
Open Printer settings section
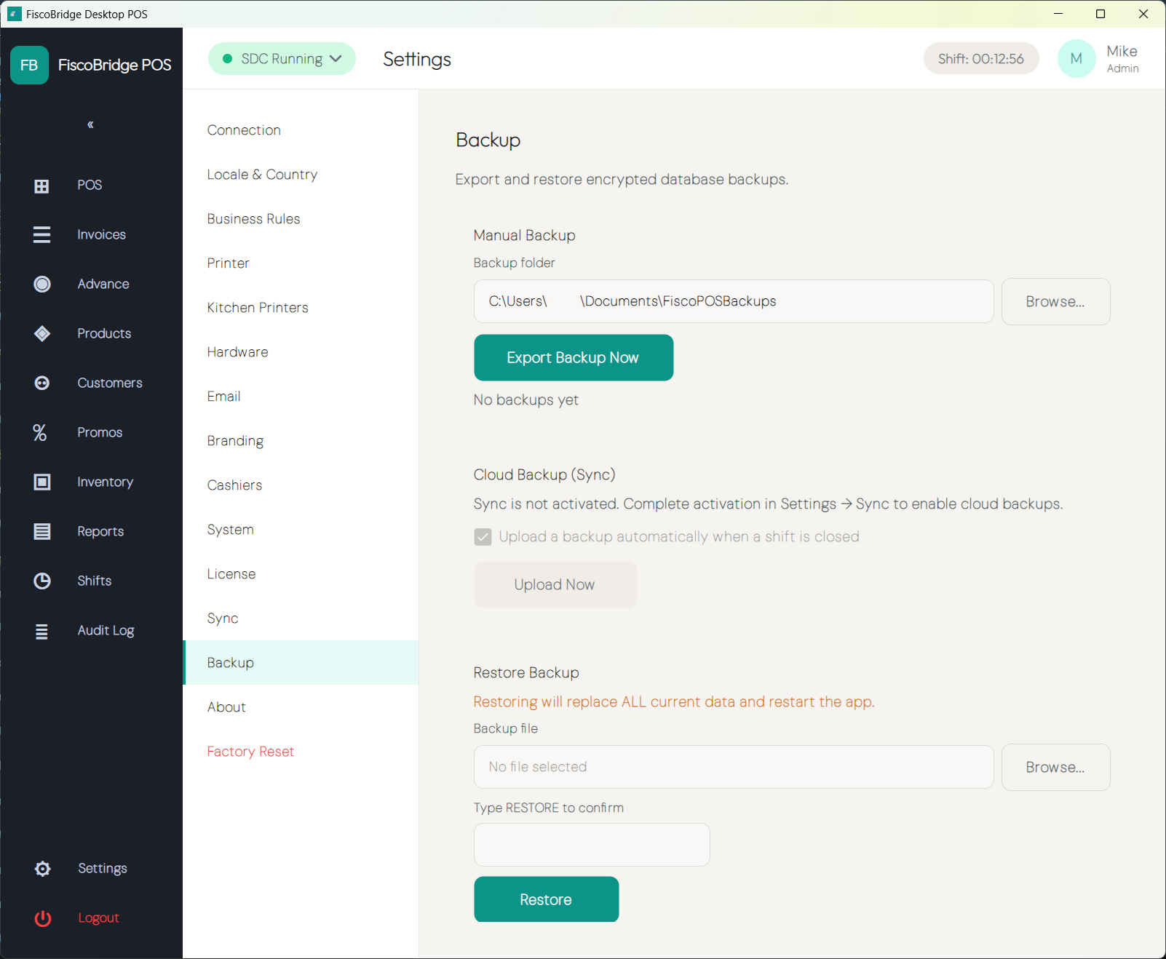301,263
